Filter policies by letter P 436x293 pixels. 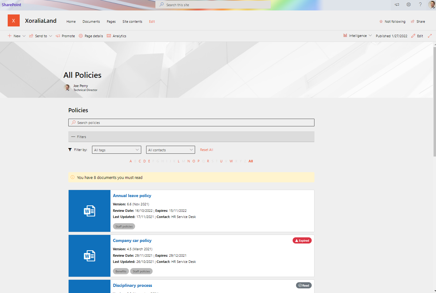[198, 161]
